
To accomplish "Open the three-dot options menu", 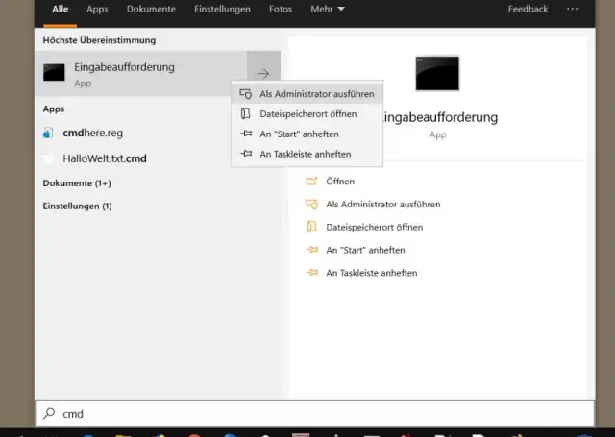I will (573, 10).
